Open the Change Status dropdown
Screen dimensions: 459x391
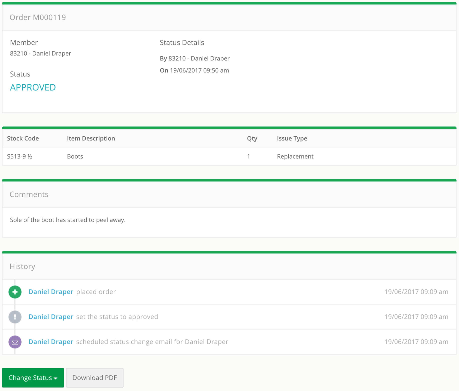[x=33, y=377]
